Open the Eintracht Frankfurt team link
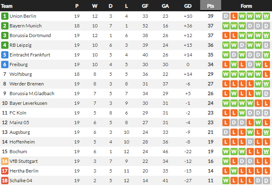 [x=30, y=55]
